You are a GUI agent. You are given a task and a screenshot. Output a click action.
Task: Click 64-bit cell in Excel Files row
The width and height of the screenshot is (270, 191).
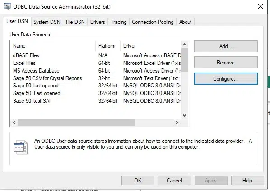pyautogui.click(x=104, y=63)
